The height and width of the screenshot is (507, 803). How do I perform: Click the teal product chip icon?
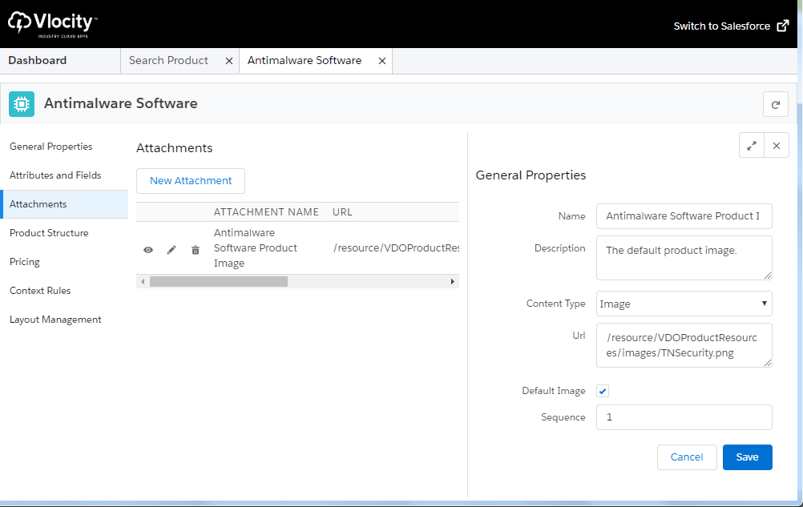[22, 104]
